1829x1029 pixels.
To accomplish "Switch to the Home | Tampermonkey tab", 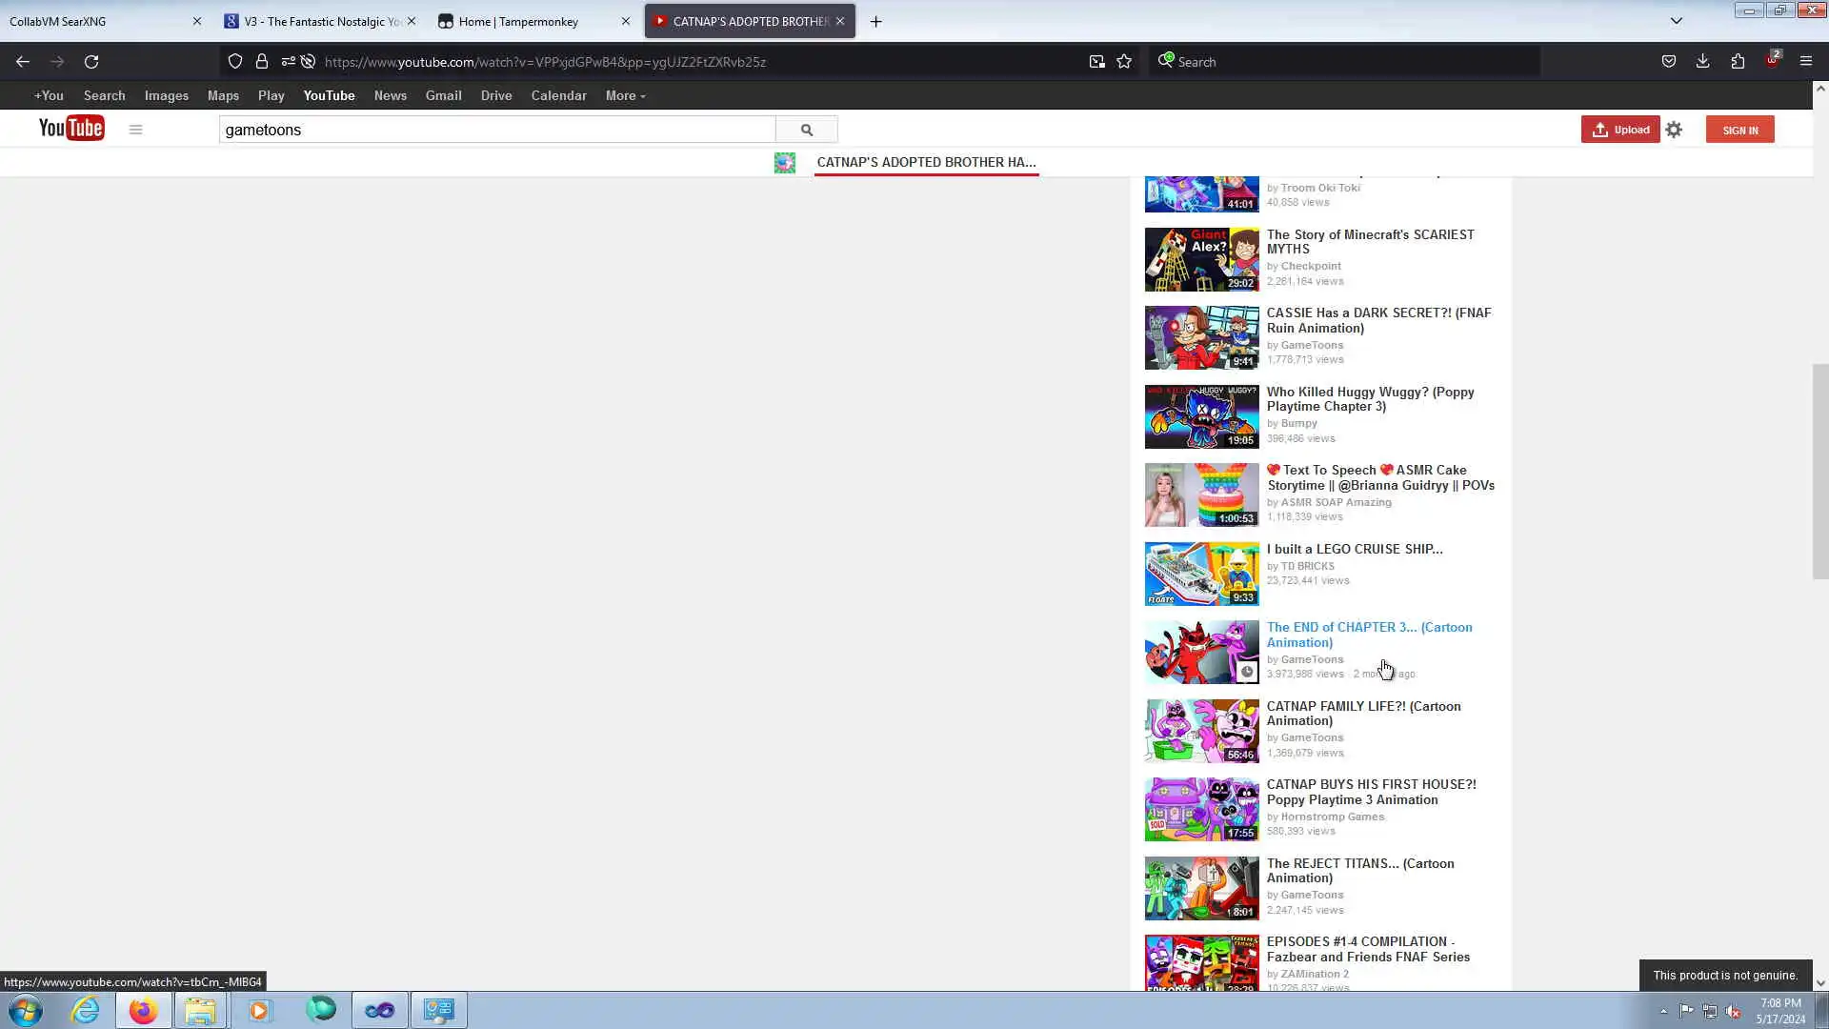I will 518,21.
